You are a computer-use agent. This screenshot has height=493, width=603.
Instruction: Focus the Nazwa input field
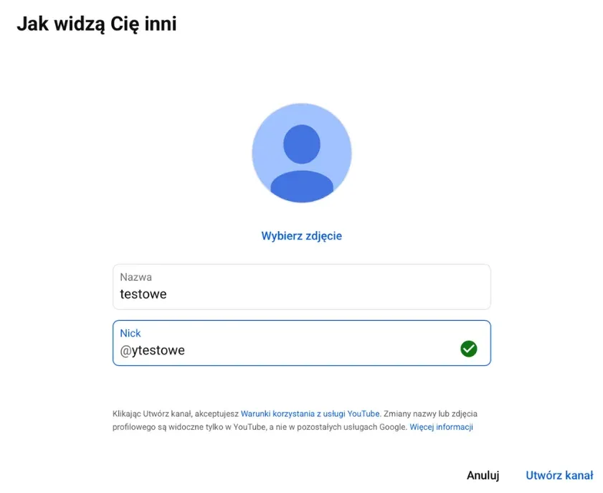[301, 287]
